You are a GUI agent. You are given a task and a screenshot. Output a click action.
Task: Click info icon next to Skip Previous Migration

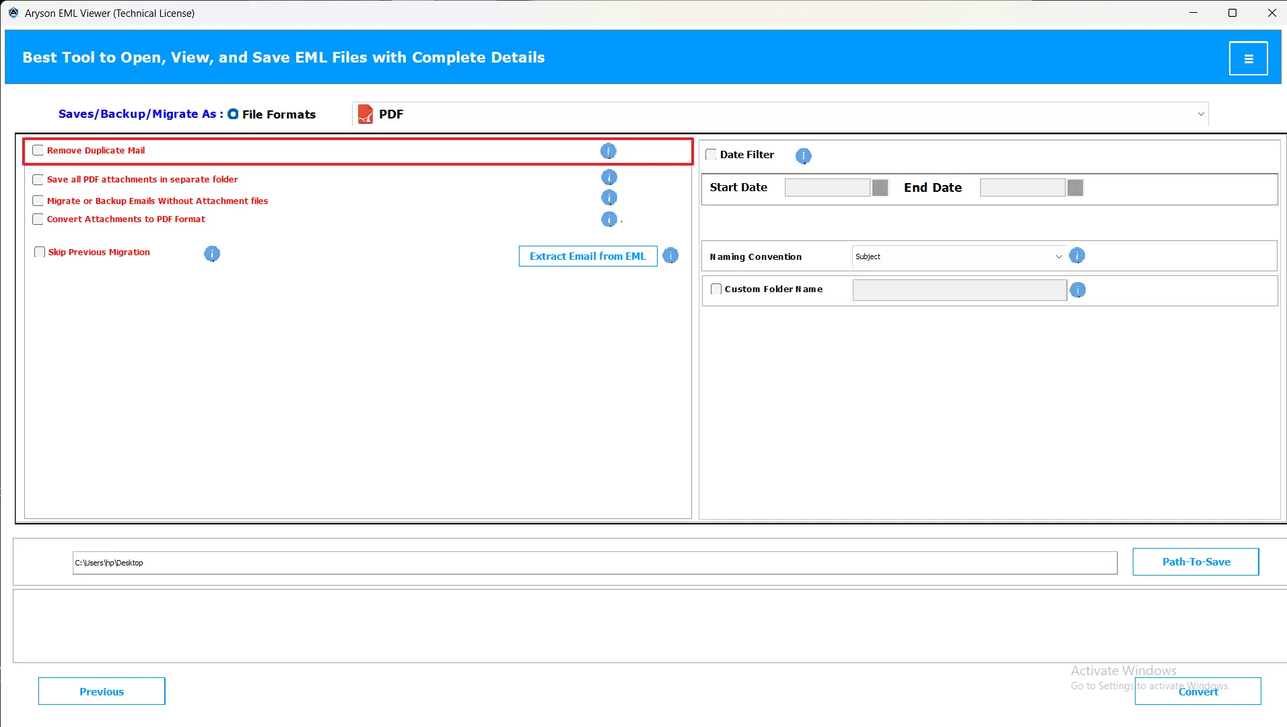point(212,254)
